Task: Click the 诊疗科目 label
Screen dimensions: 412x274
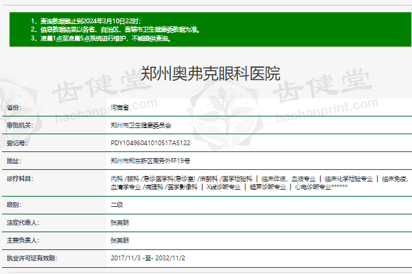Action: [20, 179]
